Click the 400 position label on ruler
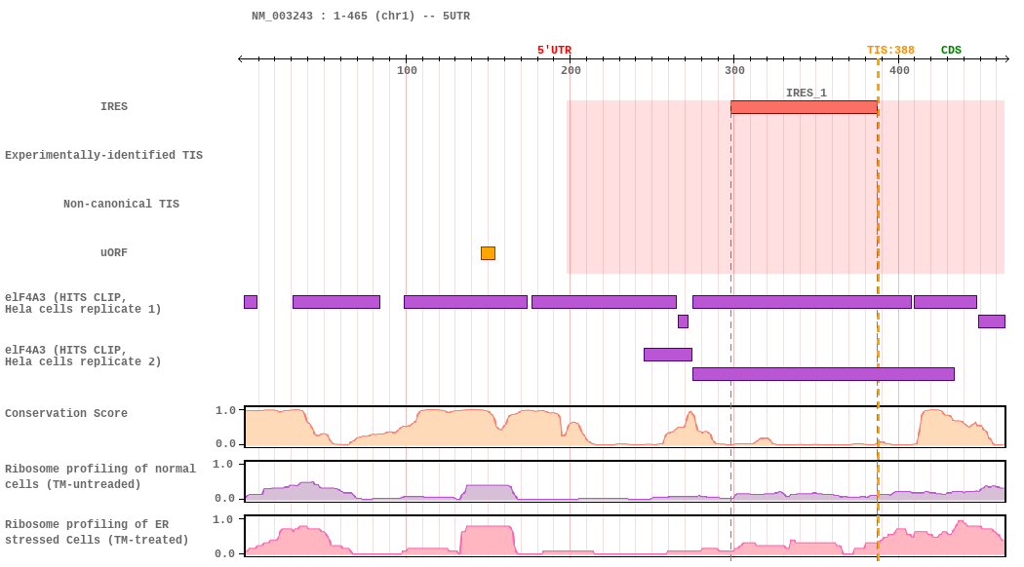This screenshot has height=567, width=1024. pos(899,70)
